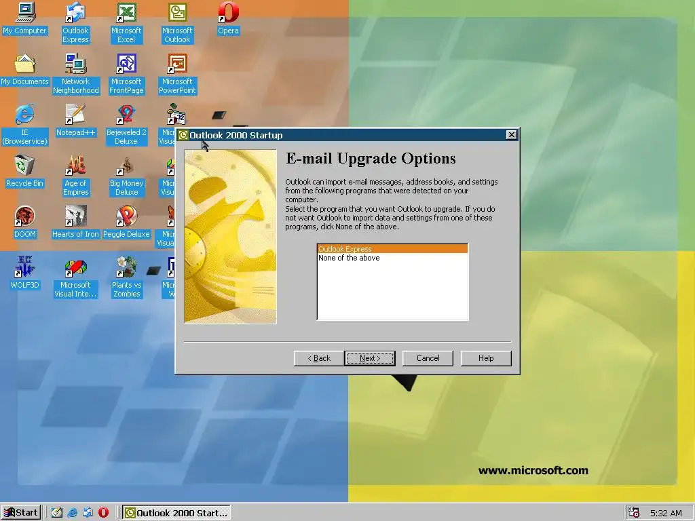The image size is (695, 521).
Task: Launch Opera from quick launch bar
Action: pyautogui.click(x=103, y=513)
